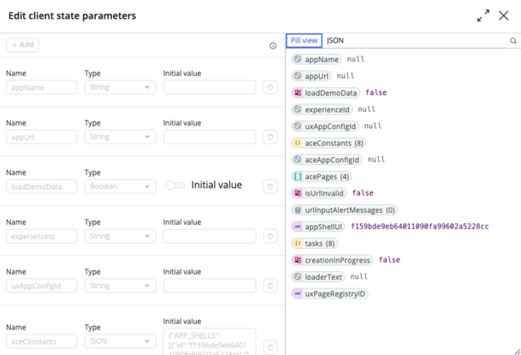Click the appName name input field

(x=42, y=87)
